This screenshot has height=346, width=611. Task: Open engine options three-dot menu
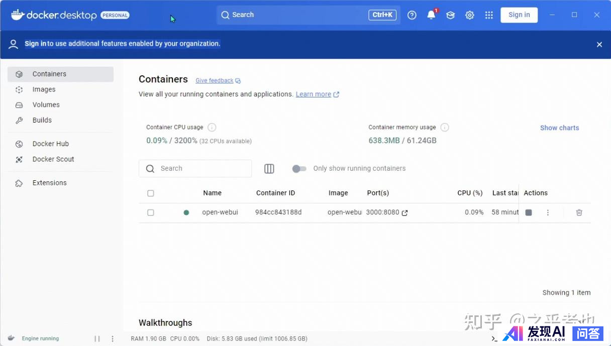[x=113, y=339]
